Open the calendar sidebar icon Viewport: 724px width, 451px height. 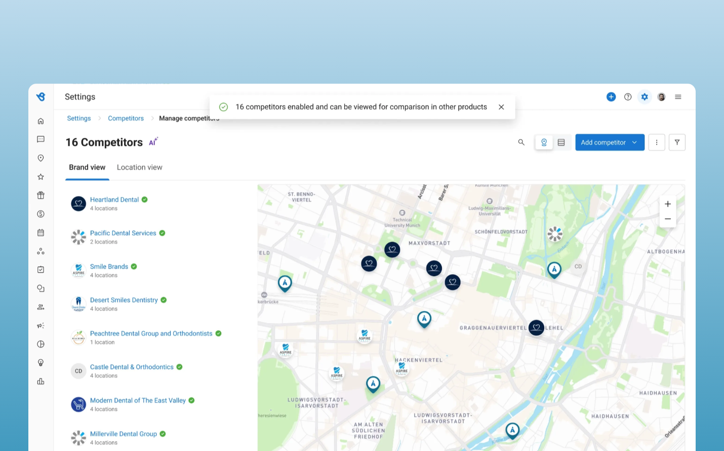pos(41,233)
